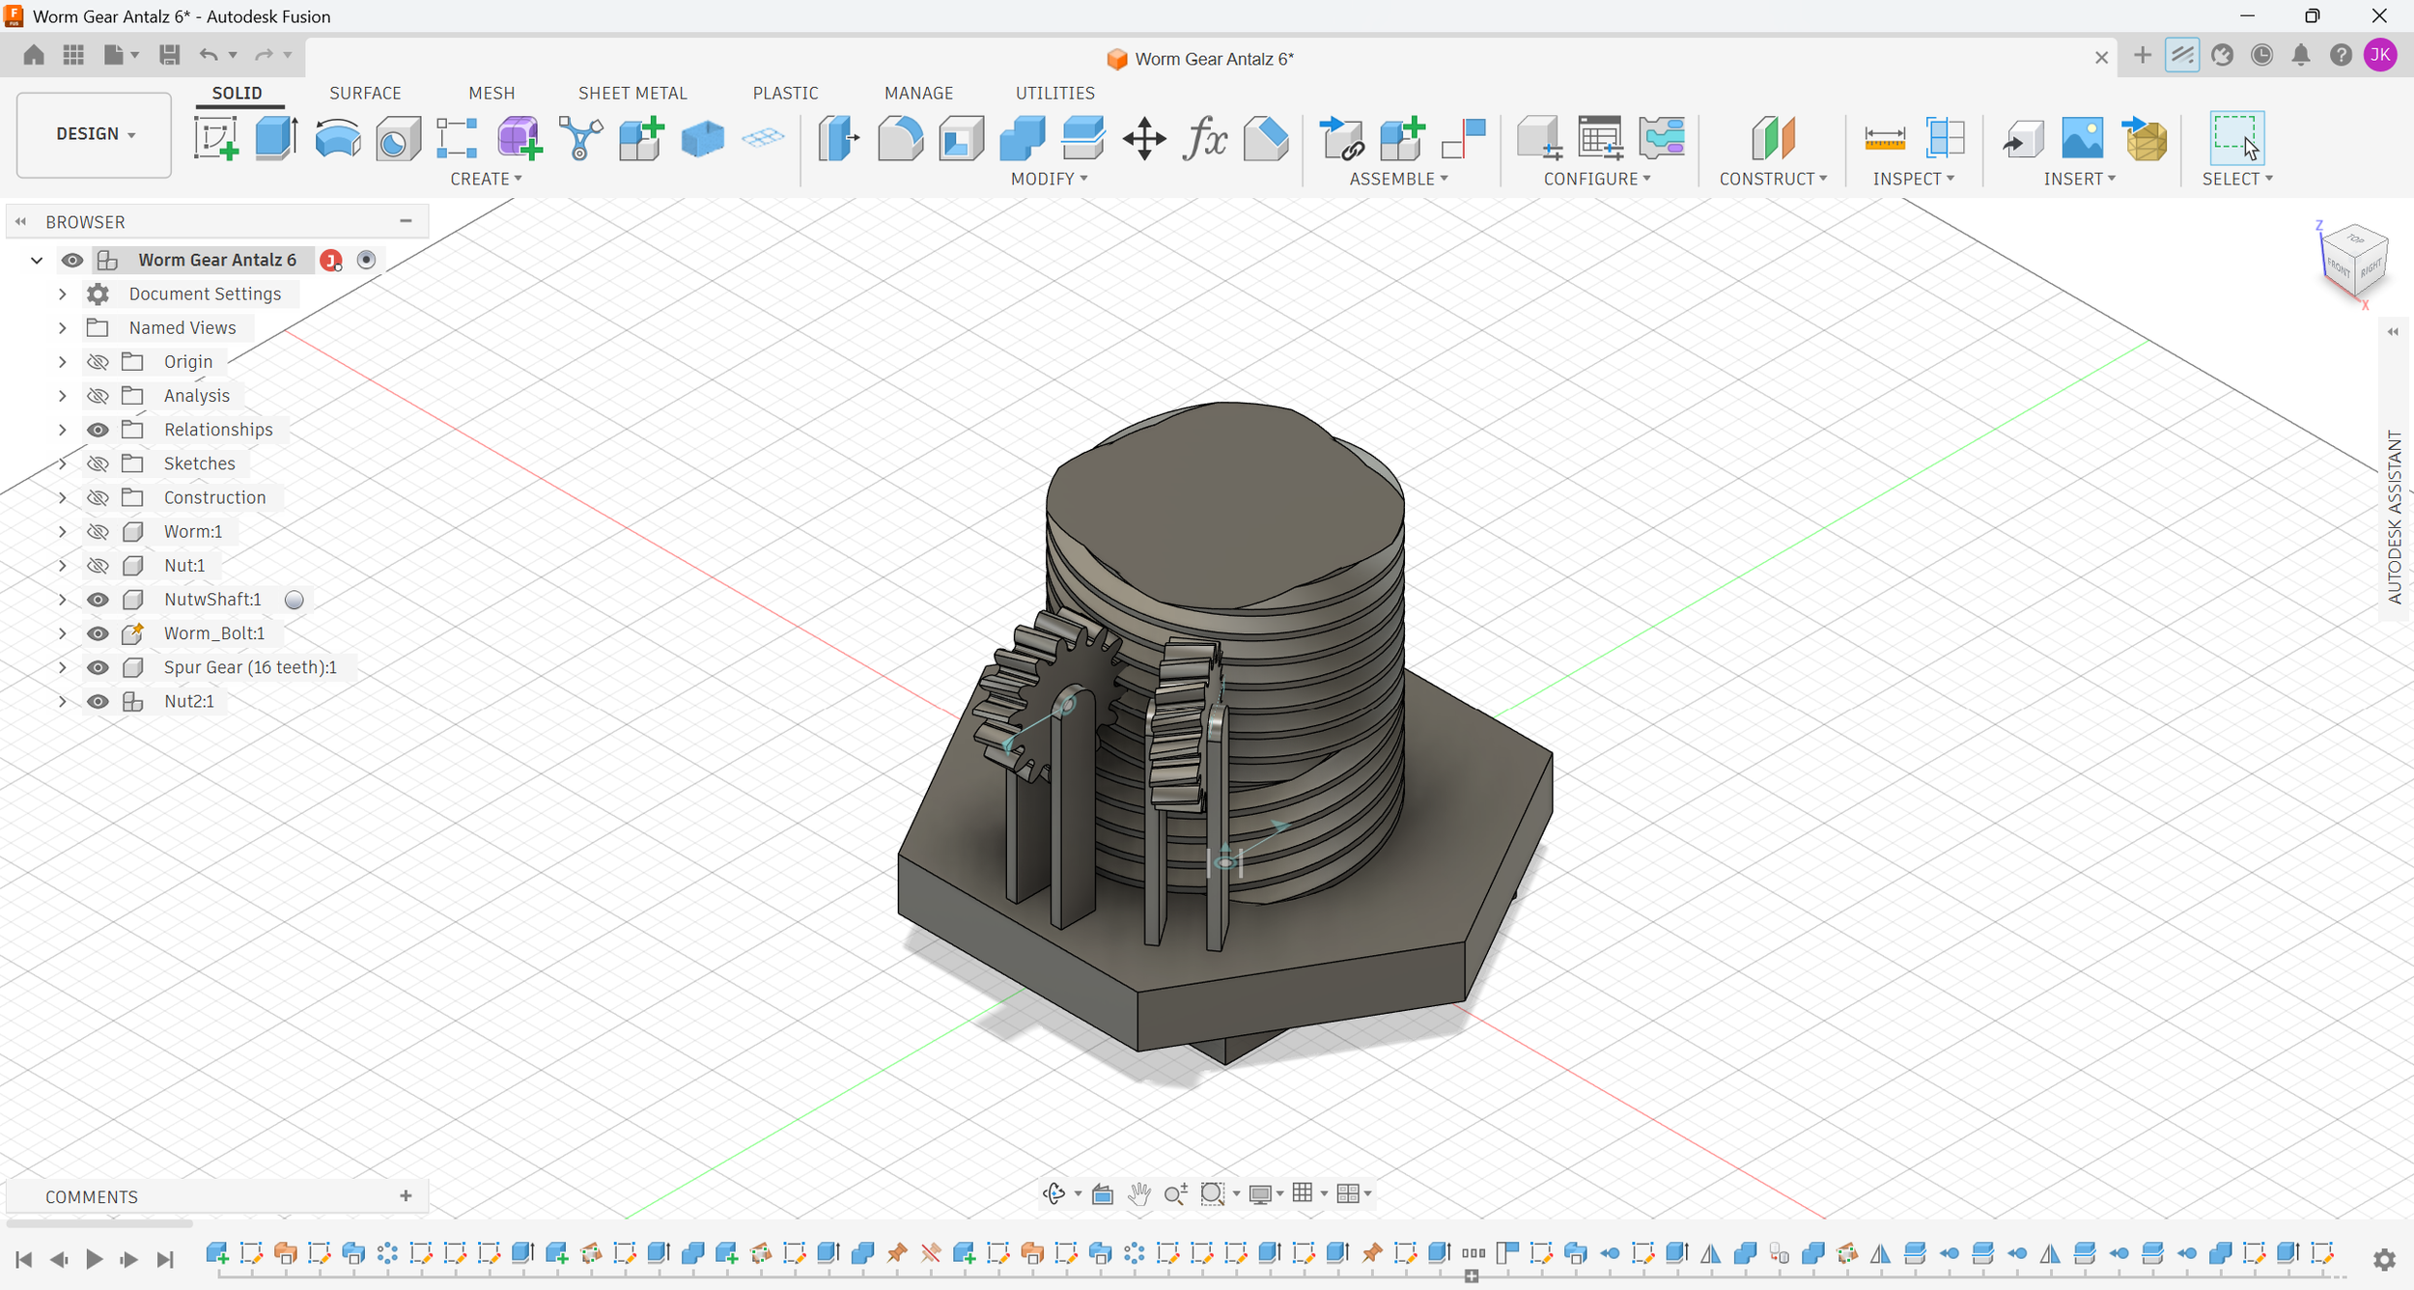Show the Worm:1 component
The width and height of the screenshot is (2414, 1290).
[x=98, y=532]
